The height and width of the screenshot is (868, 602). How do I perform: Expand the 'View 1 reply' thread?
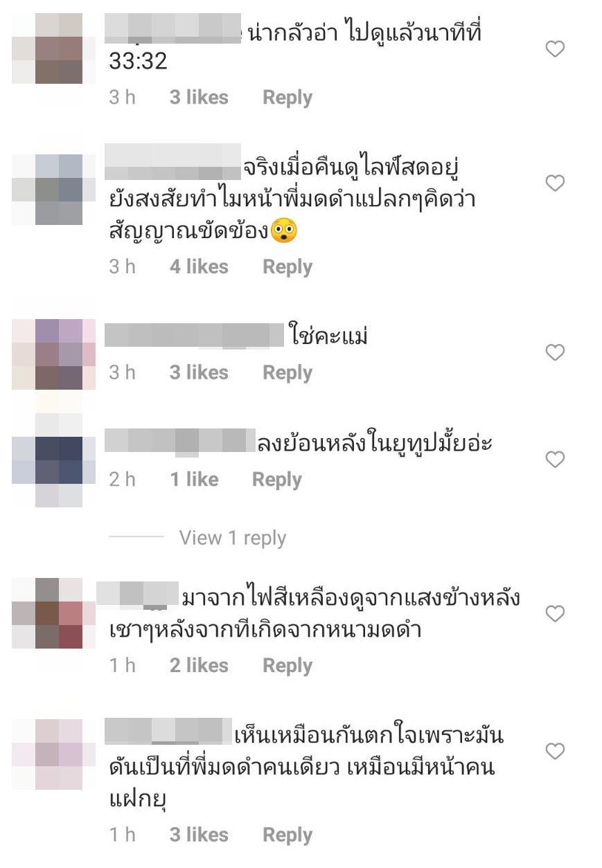[x=232, y=538]
